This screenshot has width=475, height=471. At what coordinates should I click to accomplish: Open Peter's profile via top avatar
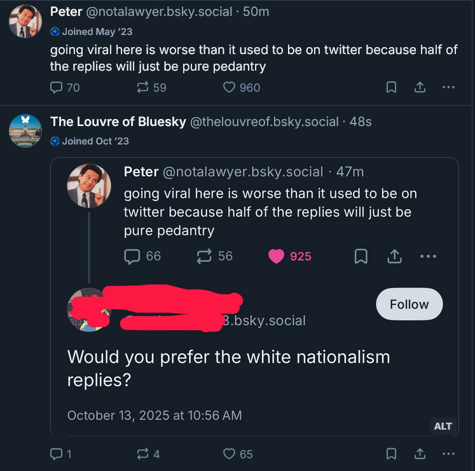(25, 21)
